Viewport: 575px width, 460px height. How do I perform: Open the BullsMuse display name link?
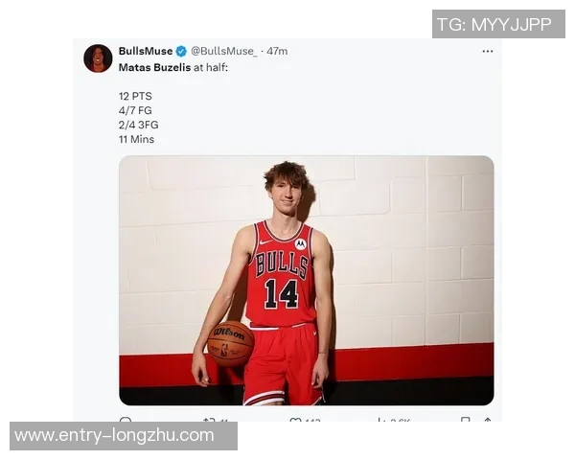(x=146, y=51)
